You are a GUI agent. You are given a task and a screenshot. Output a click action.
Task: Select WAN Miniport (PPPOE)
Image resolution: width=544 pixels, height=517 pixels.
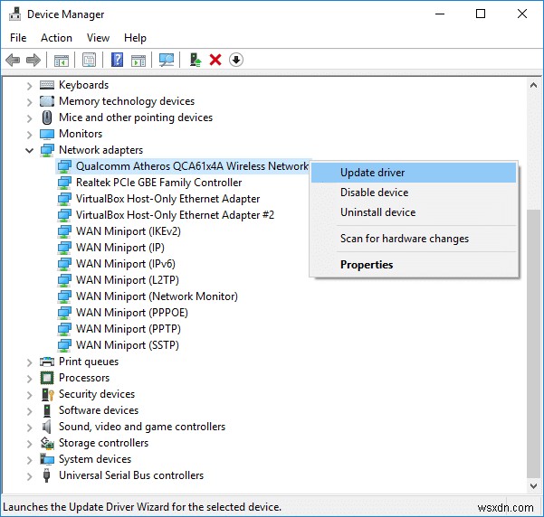[132, 313]
